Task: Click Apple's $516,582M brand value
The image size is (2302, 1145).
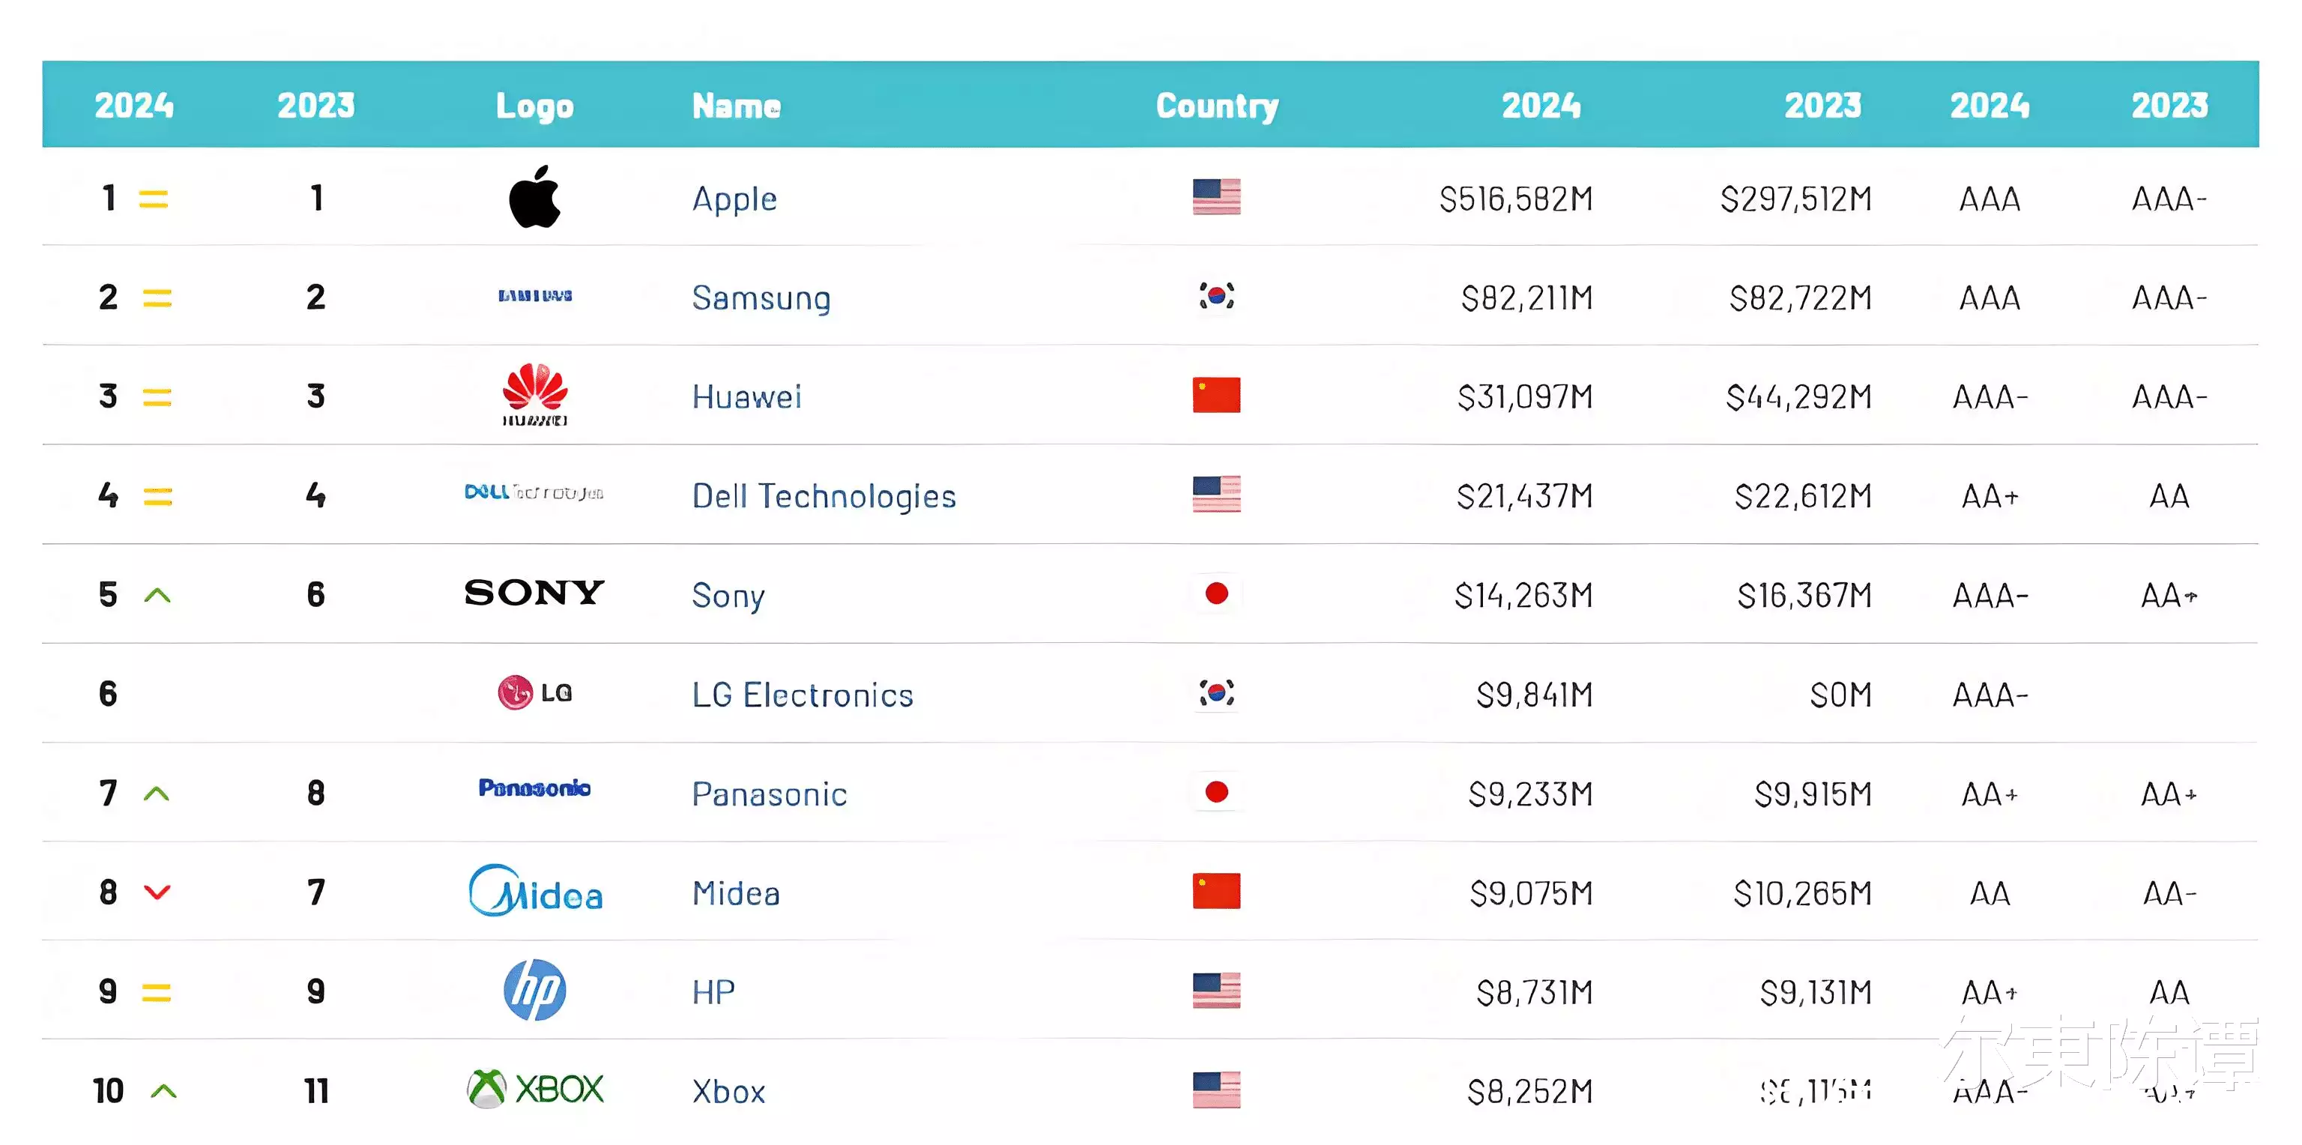Action: [x=1516, y=199]
